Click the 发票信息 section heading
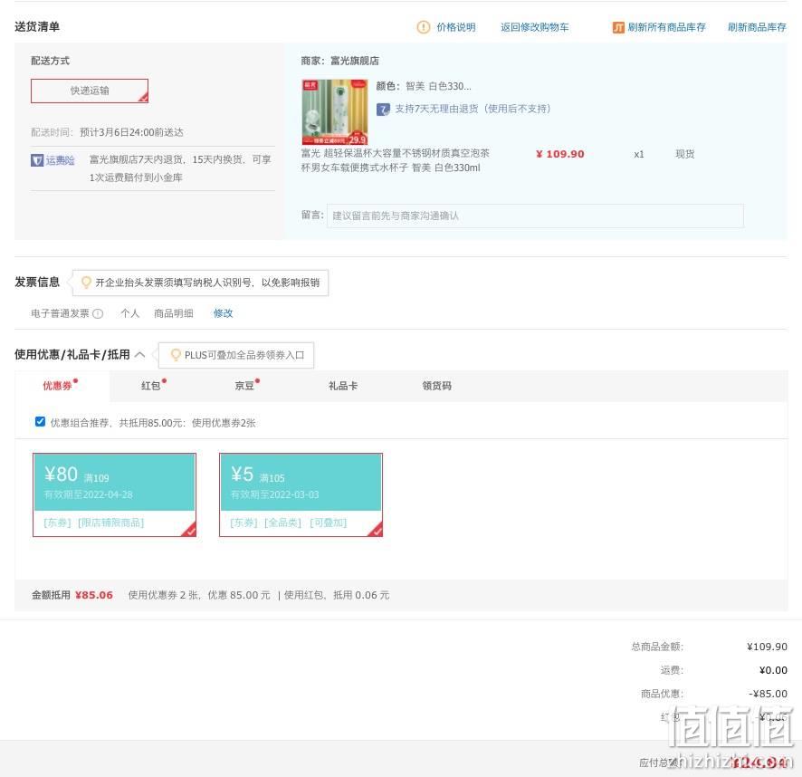Viewport: 802px width, 777px height. 37,282
